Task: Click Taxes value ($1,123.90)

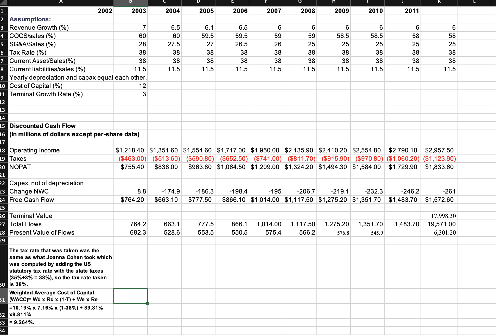Action: tap(439, 159)
